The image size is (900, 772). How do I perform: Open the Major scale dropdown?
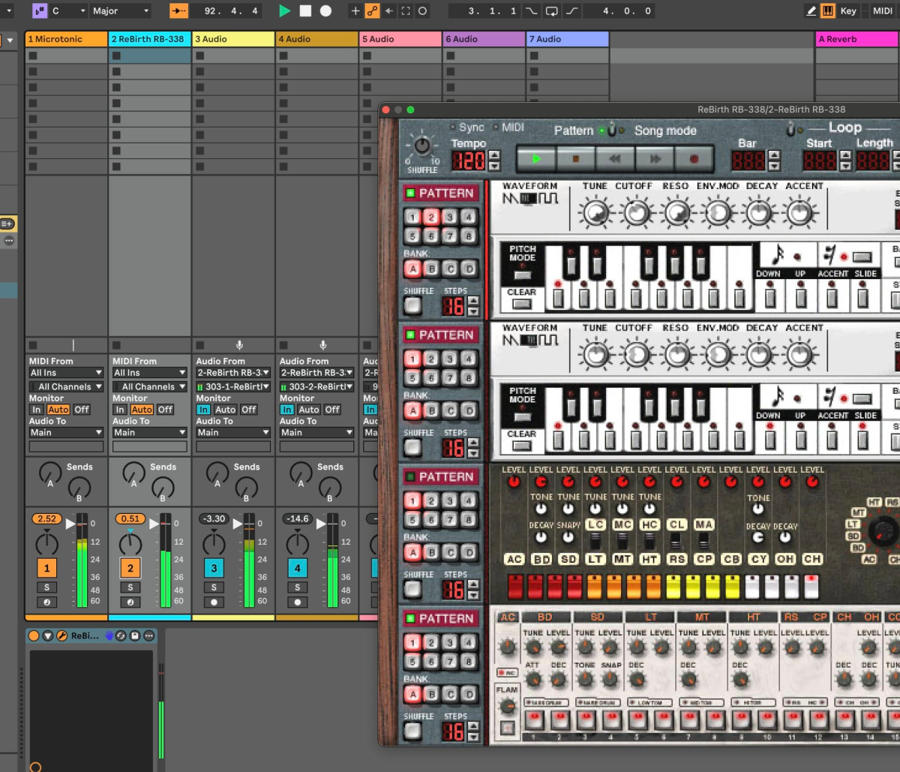pyautogui.click(x=120, y=11)
